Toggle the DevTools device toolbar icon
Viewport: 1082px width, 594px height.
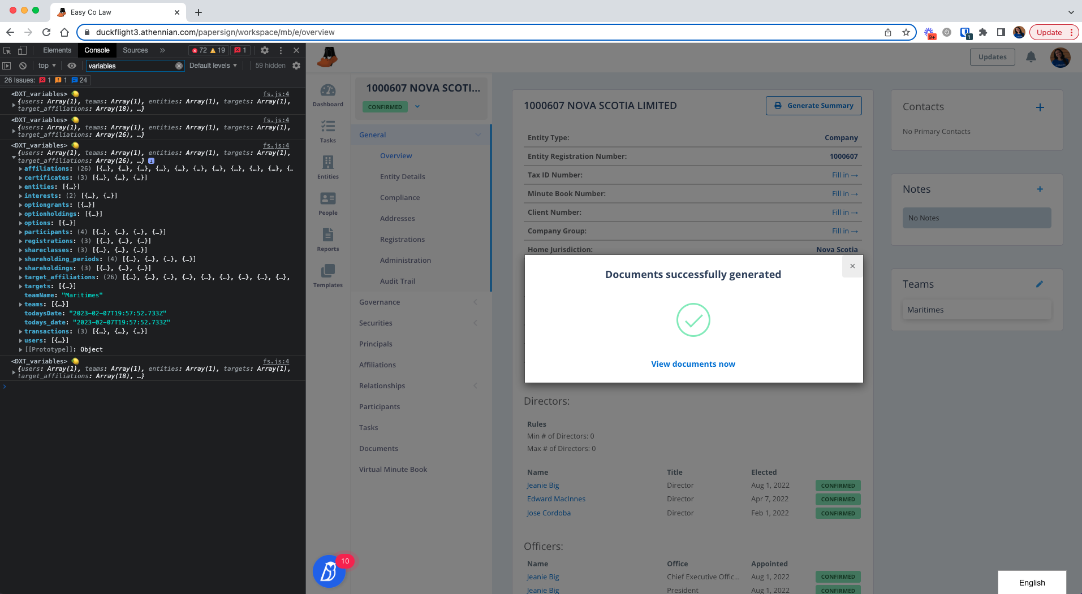22,50
